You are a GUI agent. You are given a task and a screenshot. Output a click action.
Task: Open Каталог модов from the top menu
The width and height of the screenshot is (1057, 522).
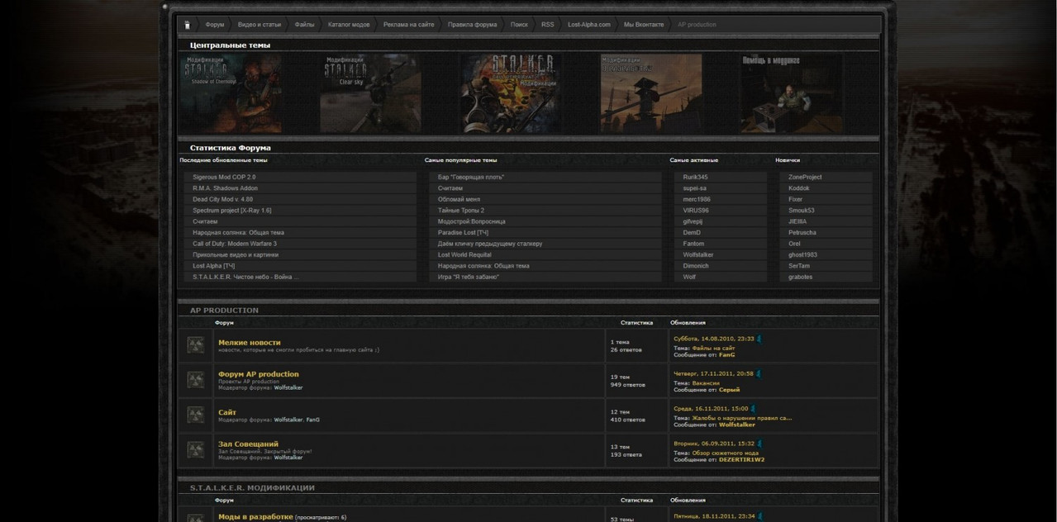point(349,25)
